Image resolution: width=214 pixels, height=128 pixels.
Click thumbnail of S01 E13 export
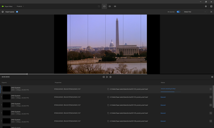(6, 97)
